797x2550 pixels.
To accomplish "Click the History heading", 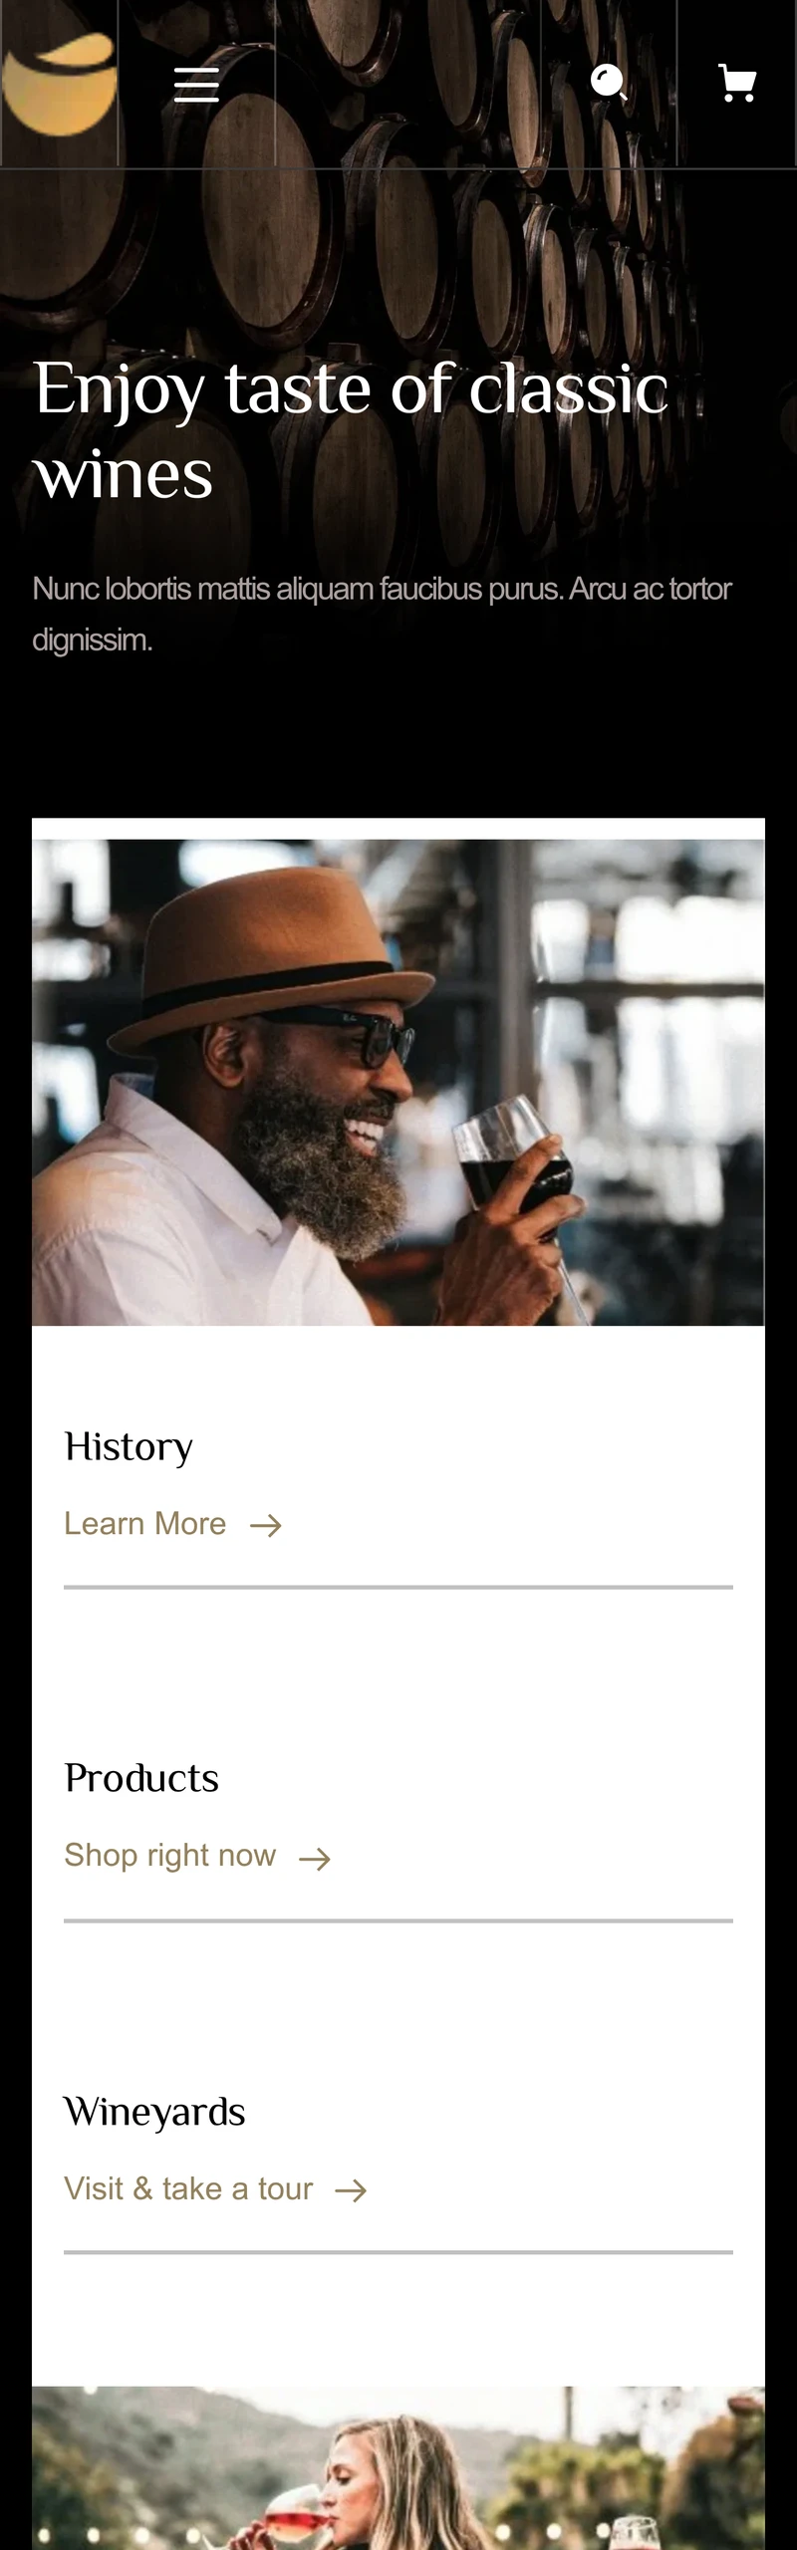I will click(129, 1447).
